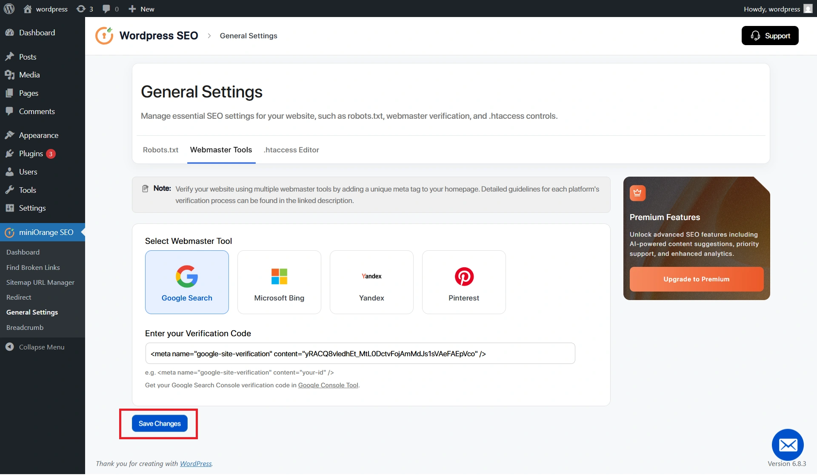Click the verification code input field

tap(360, 353)
